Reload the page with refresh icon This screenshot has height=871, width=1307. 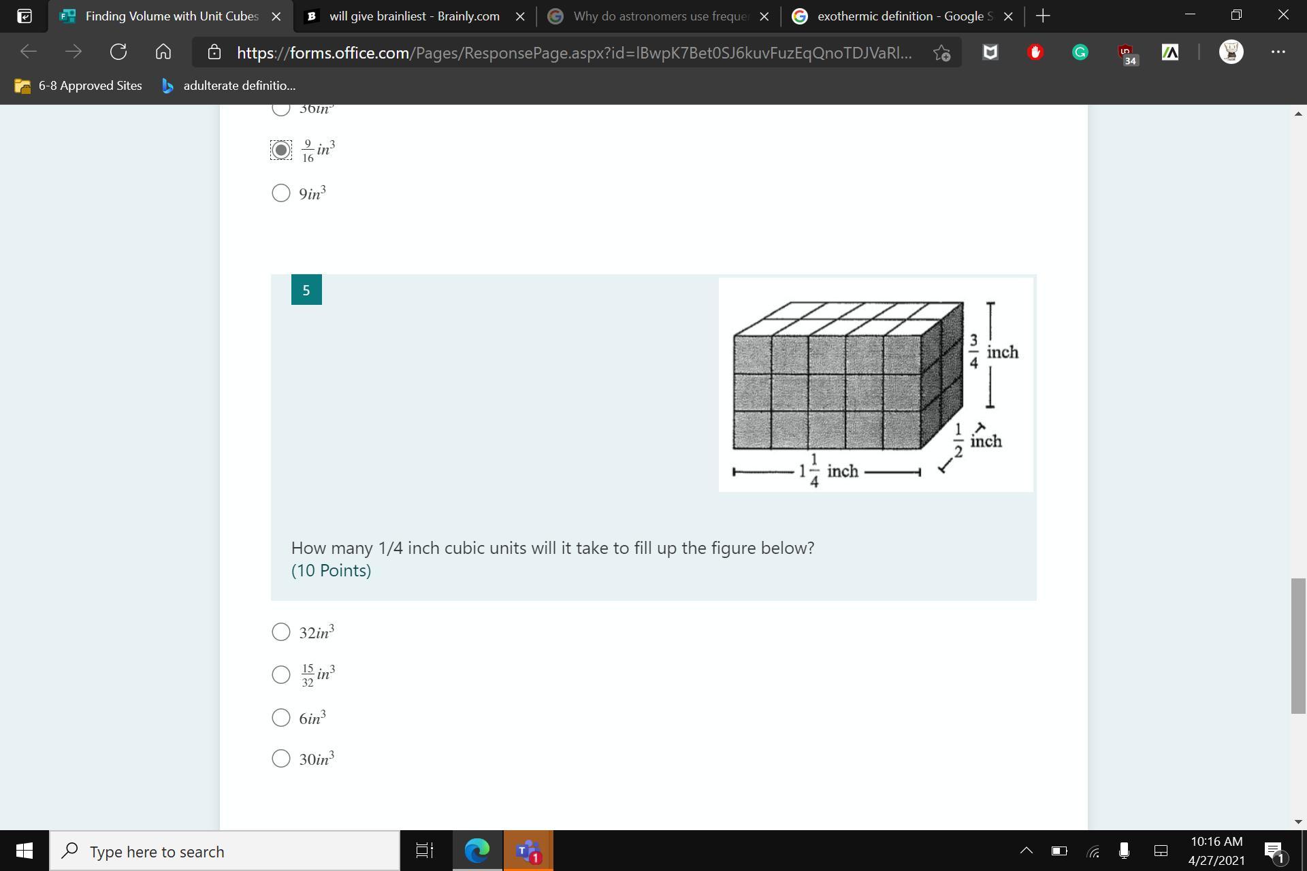tap(118, 52)
